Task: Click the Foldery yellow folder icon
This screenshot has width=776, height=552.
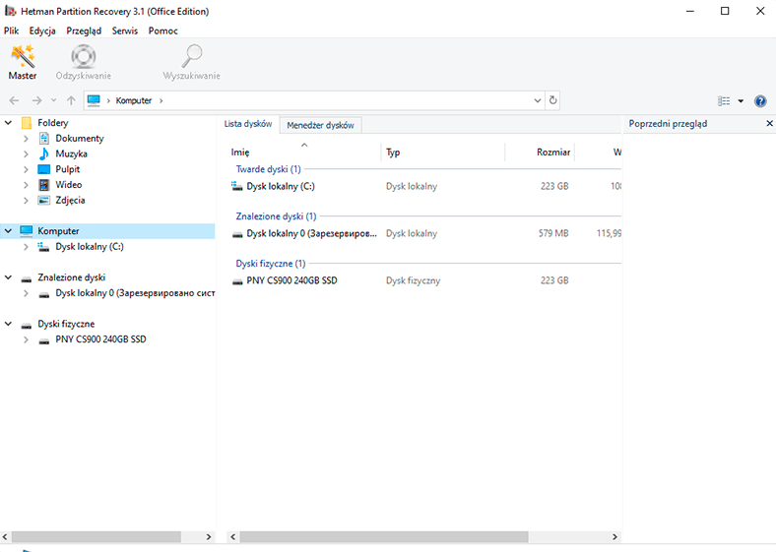Action: click(27, 123)
